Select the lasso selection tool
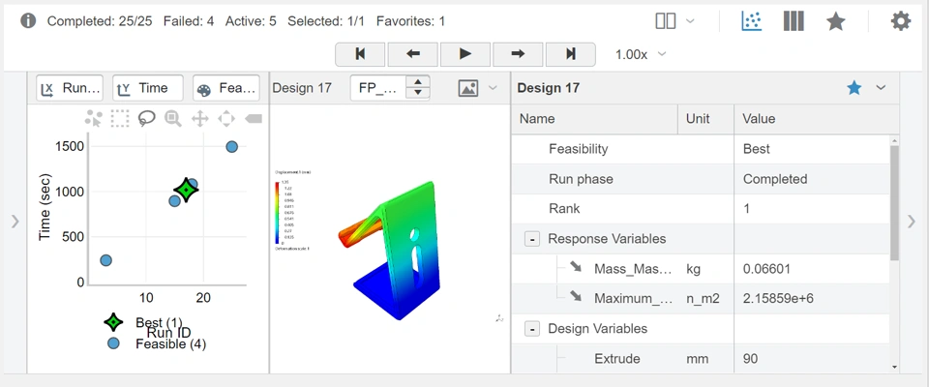Viewport: 929px width, 387px height. tap(146, 118)
